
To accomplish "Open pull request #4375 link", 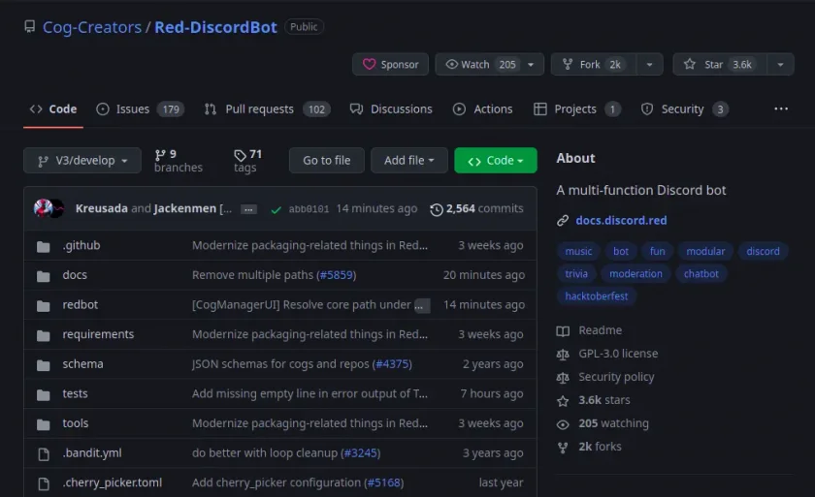I will [x=392, y=363].
